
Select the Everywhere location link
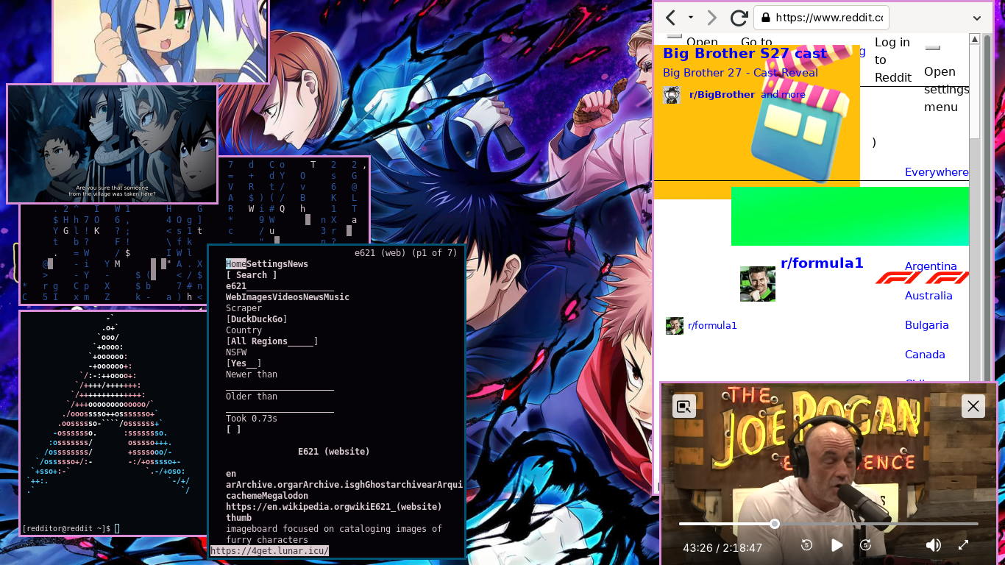click(x=937, y=171)
